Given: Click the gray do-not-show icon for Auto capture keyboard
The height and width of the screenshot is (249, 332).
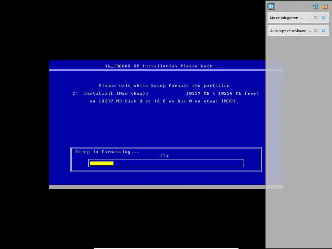Looking at the screenshot, I should [x=316, y=30].
